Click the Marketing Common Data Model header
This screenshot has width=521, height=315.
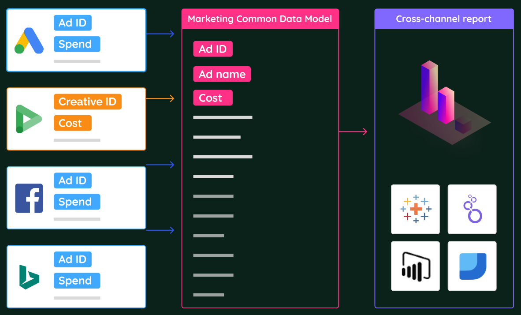coord(260,19)
